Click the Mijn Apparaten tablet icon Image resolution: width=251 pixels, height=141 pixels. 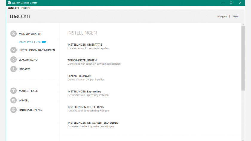point(13,34)
